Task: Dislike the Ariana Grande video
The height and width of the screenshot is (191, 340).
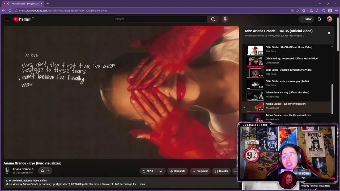Action: pos(161,171)
